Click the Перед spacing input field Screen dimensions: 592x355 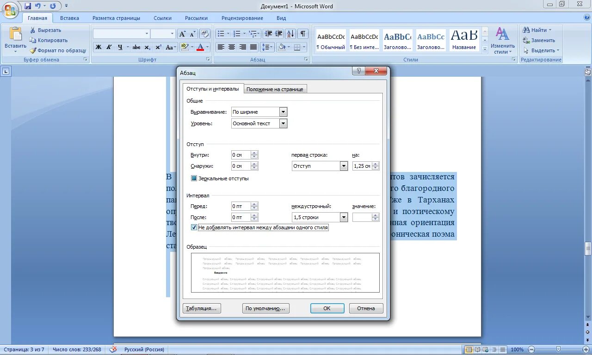tap(240, 206)
